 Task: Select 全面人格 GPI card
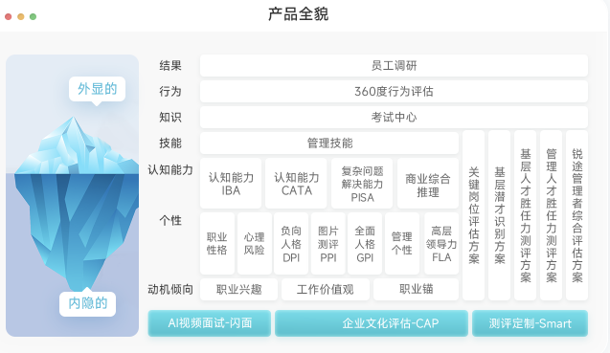[x=365, y=243]
